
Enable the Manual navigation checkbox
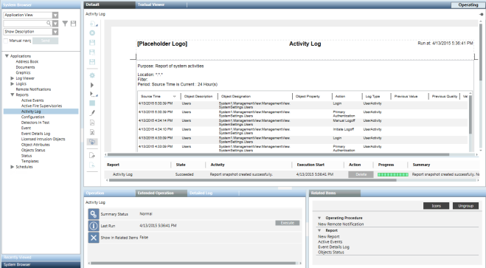click(6, 41)
